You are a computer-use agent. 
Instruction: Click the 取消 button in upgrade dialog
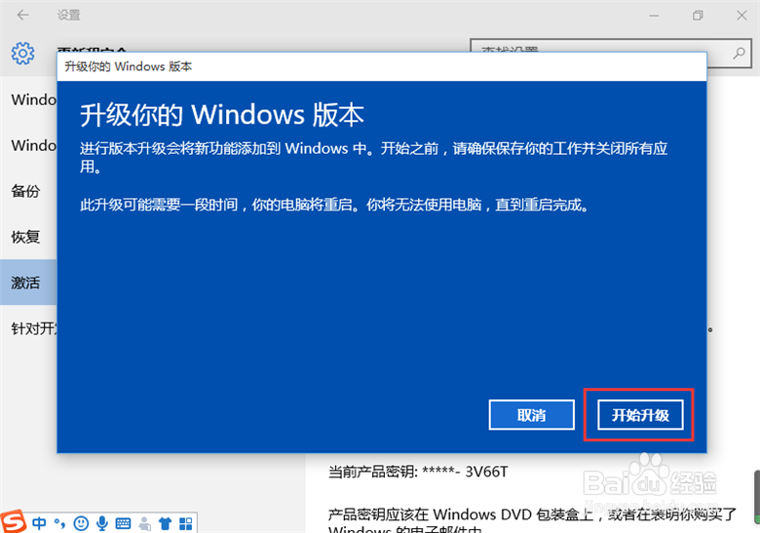click(532, 415)
